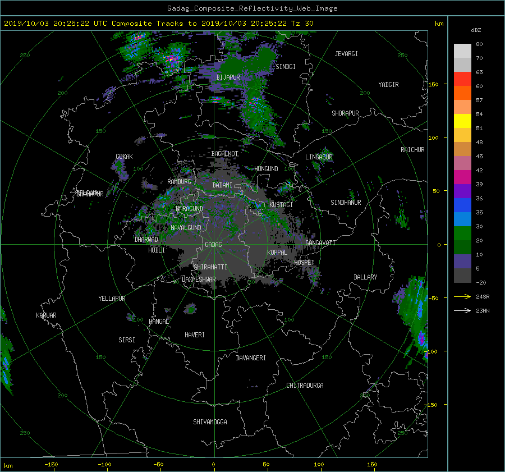Pick the light gray 80-70 dBZ swatch

click(x=462, y=51)
